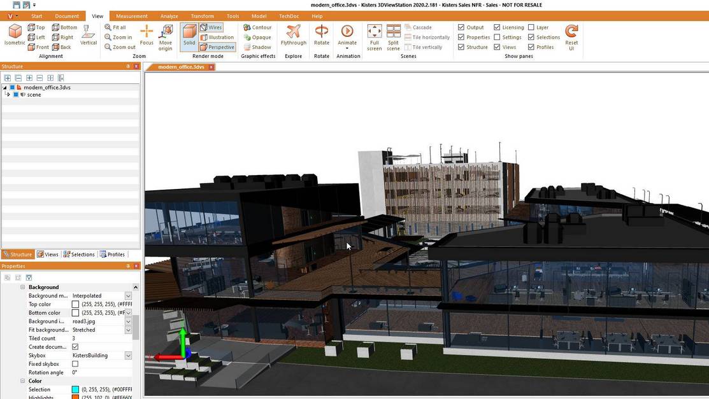Click the Highlights orange color swatch

click(75, 397)
